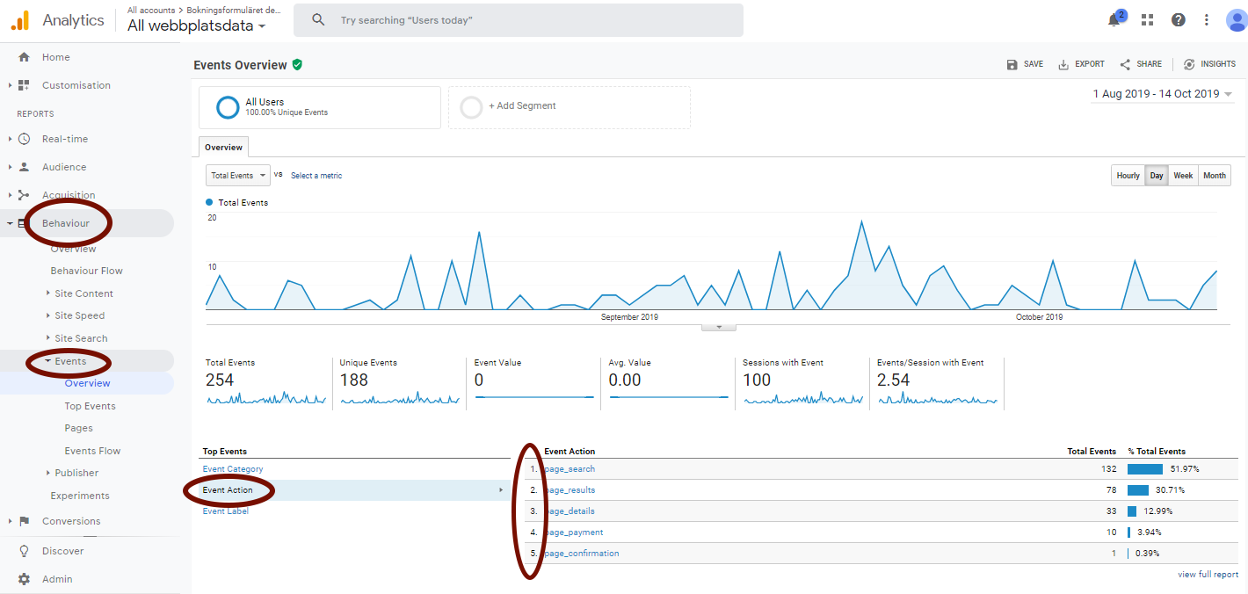This screenshot has width=1248, height=594.
Task: Open page_results event action
Action: click(570, 490)
